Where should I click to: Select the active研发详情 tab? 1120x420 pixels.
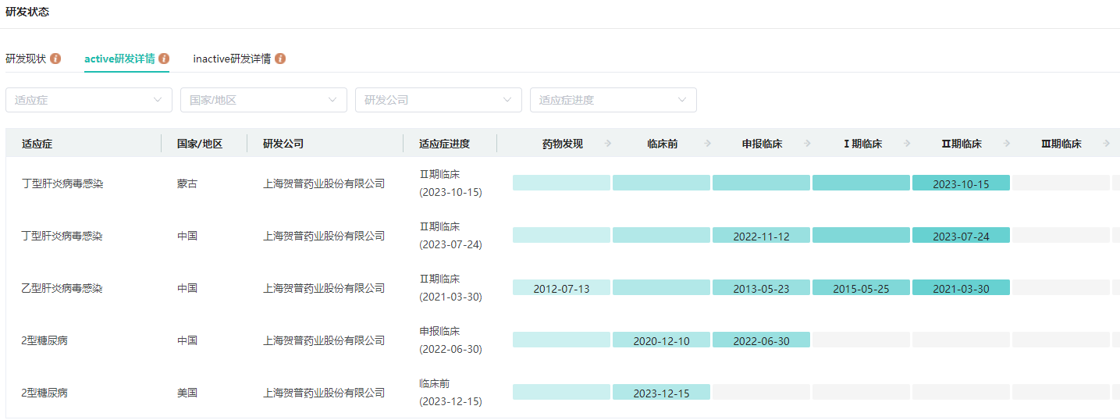[119, 59]
